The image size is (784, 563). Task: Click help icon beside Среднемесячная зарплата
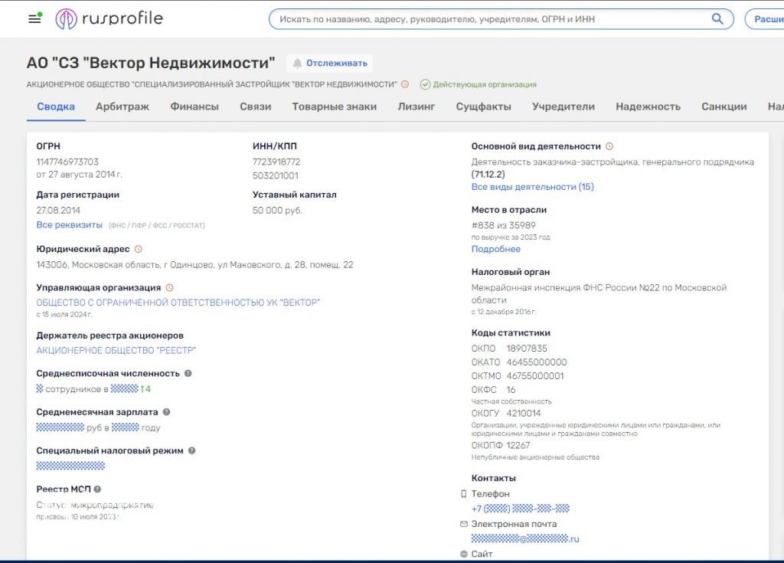(166, 412)
